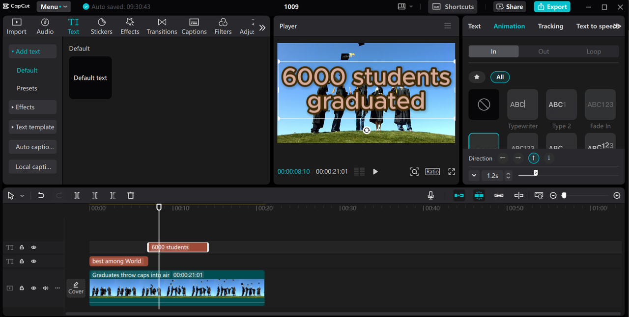Open the layout switcher icon in title bar
Image resolution: width=629 pixels, height=317 pixels.
coord(401,6)
